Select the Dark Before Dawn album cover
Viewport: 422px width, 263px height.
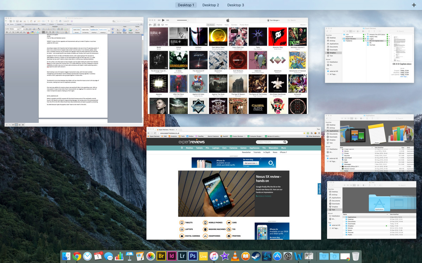(x=218, y=37)
